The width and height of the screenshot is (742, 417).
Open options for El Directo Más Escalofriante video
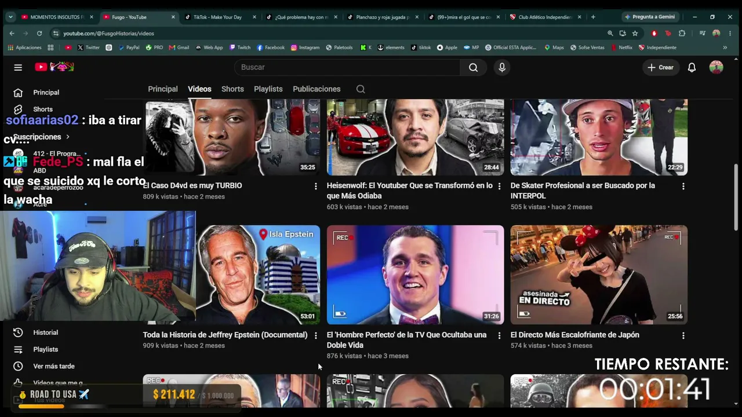pyautogui.click(x=683, y=335)
